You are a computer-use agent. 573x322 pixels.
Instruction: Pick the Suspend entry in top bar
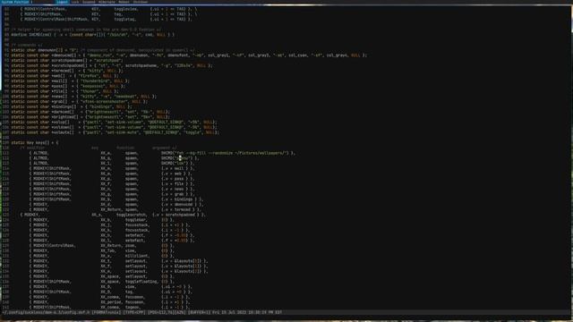pyautogui.click(x=89, y=2)
